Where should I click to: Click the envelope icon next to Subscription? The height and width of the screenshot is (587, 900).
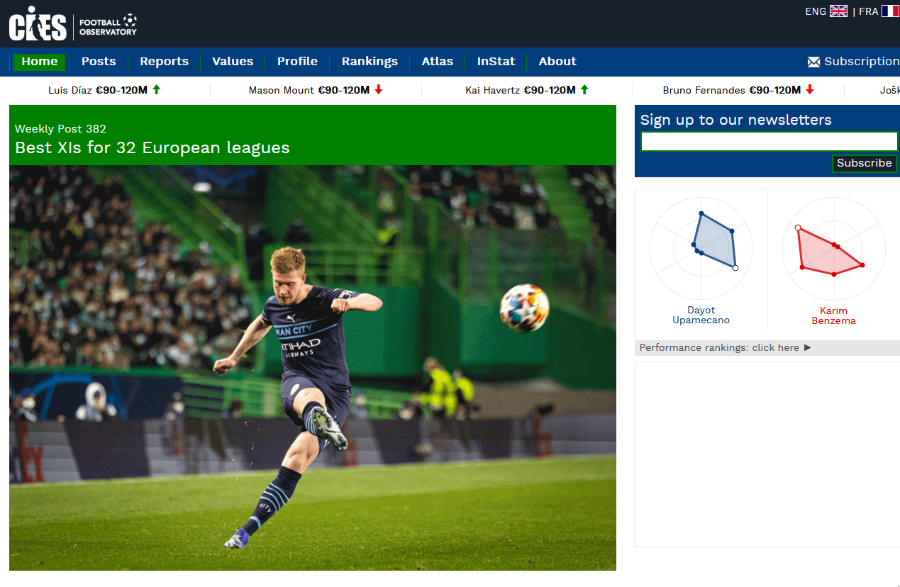(x=813, y=62)
